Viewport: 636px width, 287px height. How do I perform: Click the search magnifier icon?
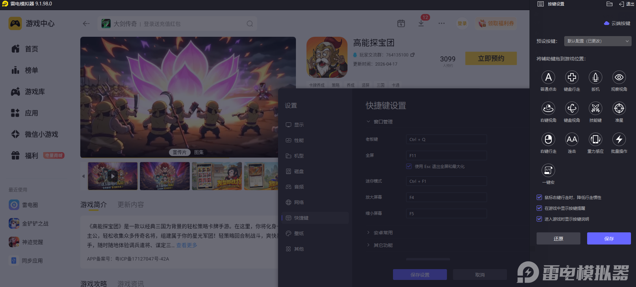click(250, 24)
